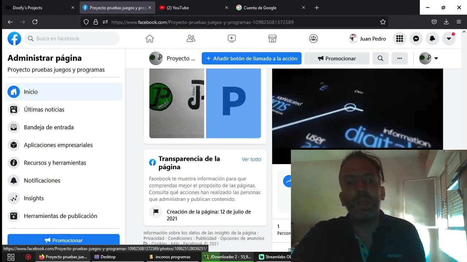Click the sidebar Promocionar button
This screenshot has width=467, height=262.
click(x=63, y=240)
